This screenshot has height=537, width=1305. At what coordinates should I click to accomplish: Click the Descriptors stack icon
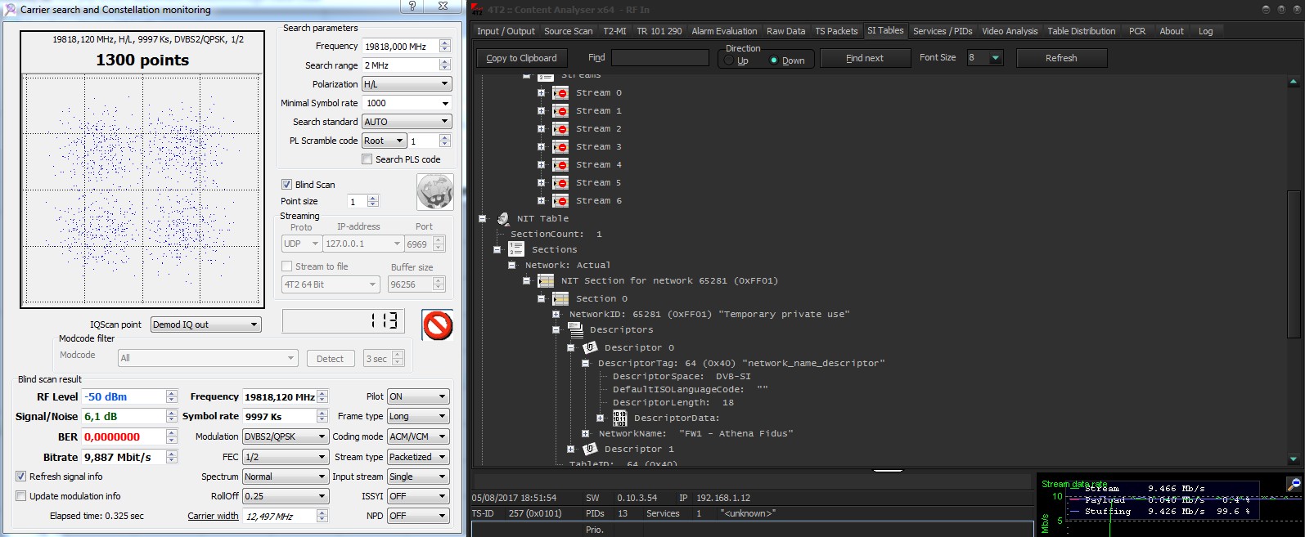[x=575, y=329]
